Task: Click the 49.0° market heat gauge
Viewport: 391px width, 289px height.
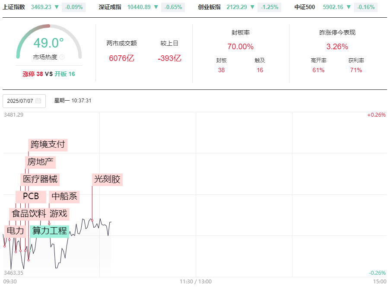Action: [49, 43]
